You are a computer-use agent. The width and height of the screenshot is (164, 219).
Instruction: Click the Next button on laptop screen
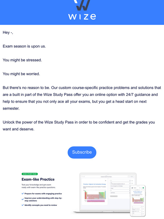click(x=132, y=177)
